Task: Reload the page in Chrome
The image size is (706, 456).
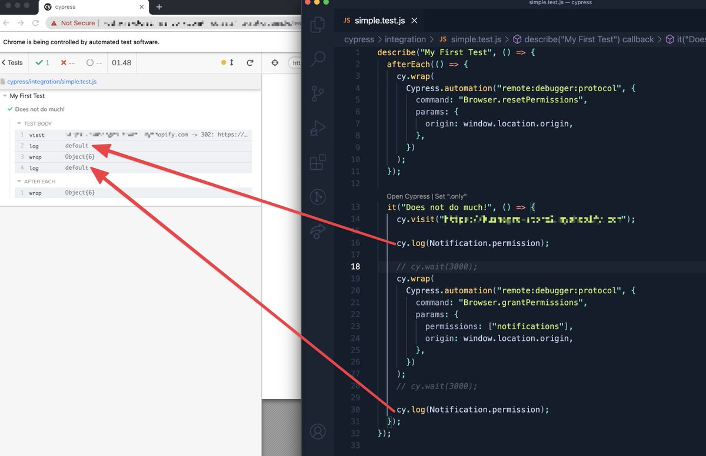Action: tap(36, 23)
